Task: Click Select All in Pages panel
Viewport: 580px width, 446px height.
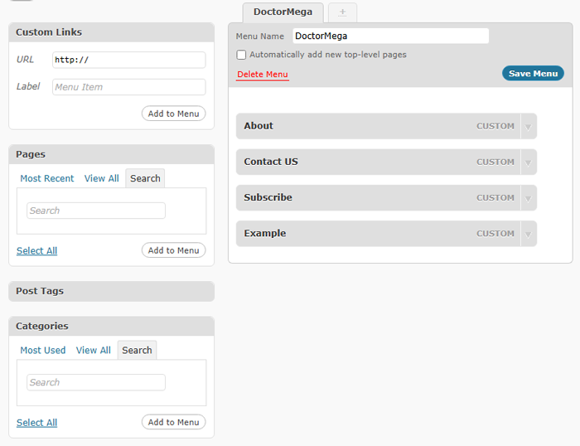Action: coord(36,250)
